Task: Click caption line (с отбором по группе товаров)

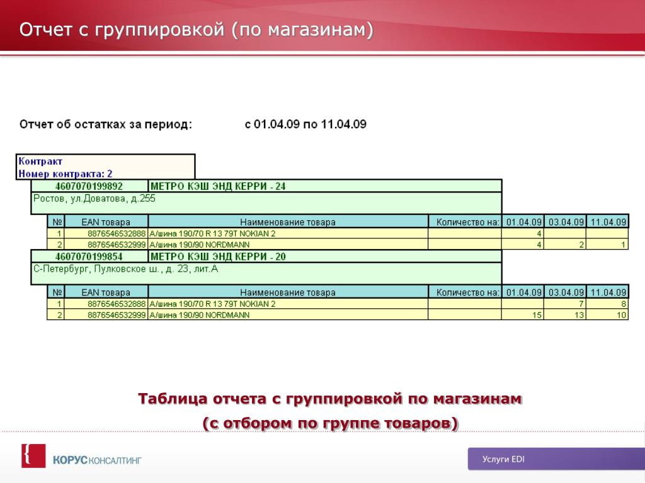Action: pyautogui.click(x=330, y=423)
